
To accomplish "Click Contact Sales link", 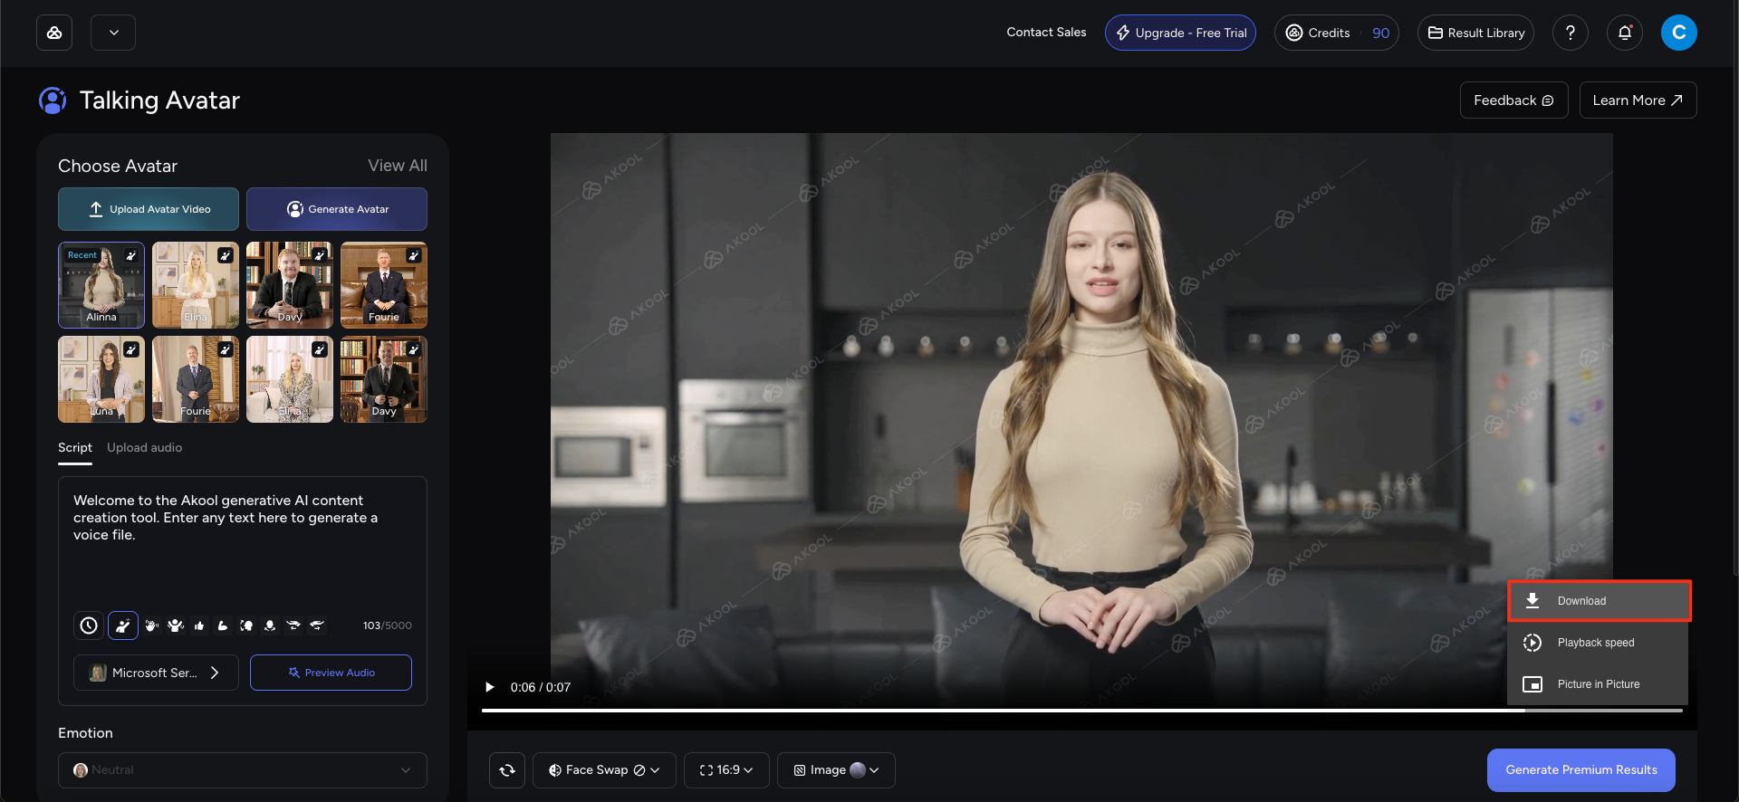I will (1046, 33).
